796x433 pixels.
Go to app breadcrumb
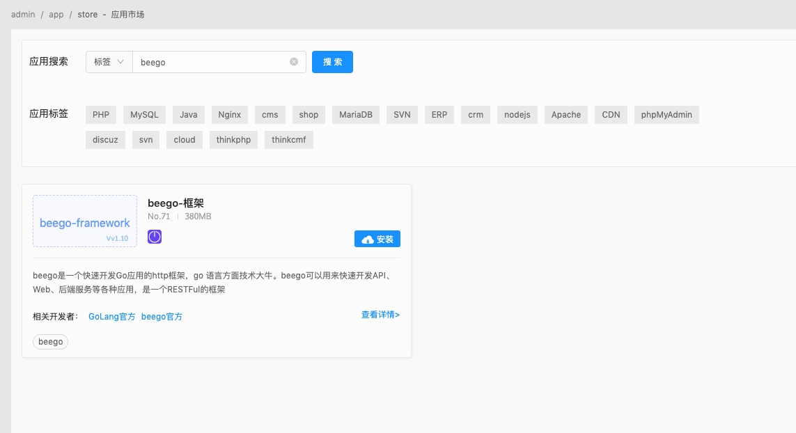click(x=56, y=15)
